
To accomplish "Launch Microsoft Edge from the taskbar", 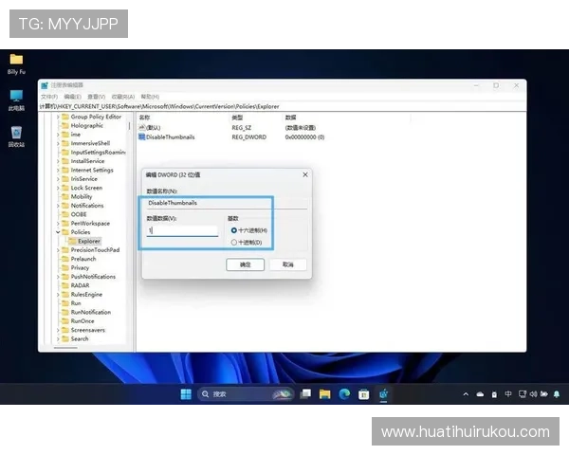I will pyautogui.click(x=344, y=394).
